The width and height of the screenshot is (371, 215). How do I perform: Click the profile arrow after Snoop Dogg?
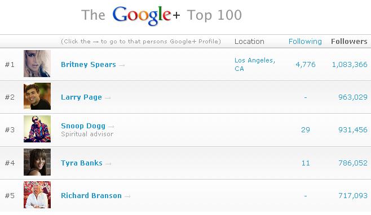coord(111,127)
